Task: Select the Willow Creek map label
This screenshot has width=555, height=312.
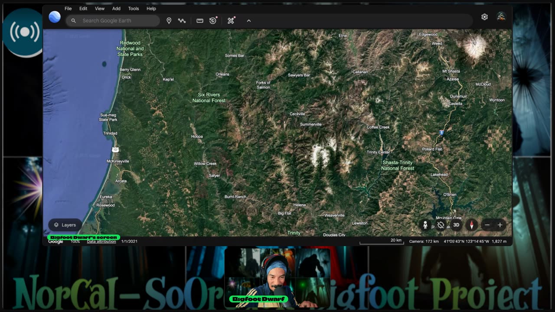Action: (x=205, y=164)
